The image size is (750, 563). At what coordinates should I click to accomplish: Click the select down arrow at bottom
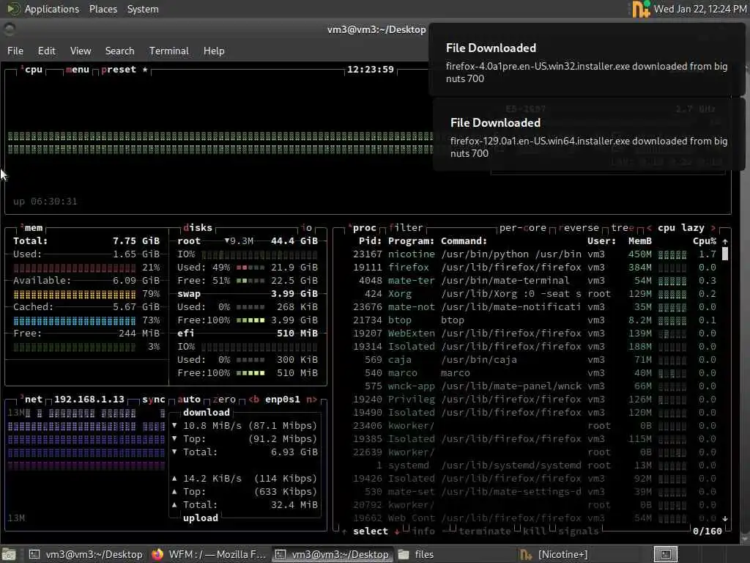396,531
